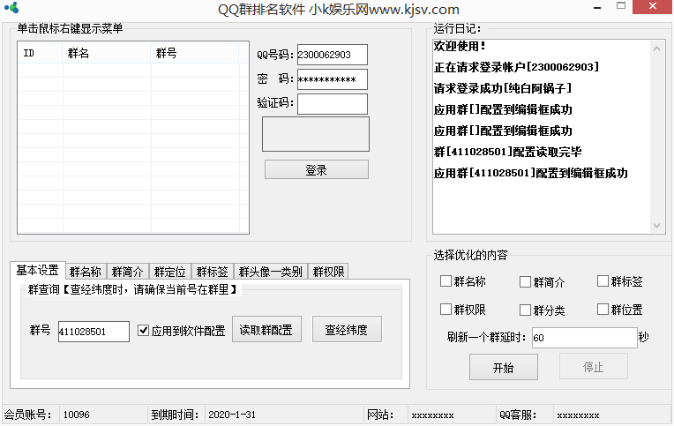The width and height of the screenshot is (674, 426).
Task: Click the app logo icon in title bar
Action: tap(11, 7)
